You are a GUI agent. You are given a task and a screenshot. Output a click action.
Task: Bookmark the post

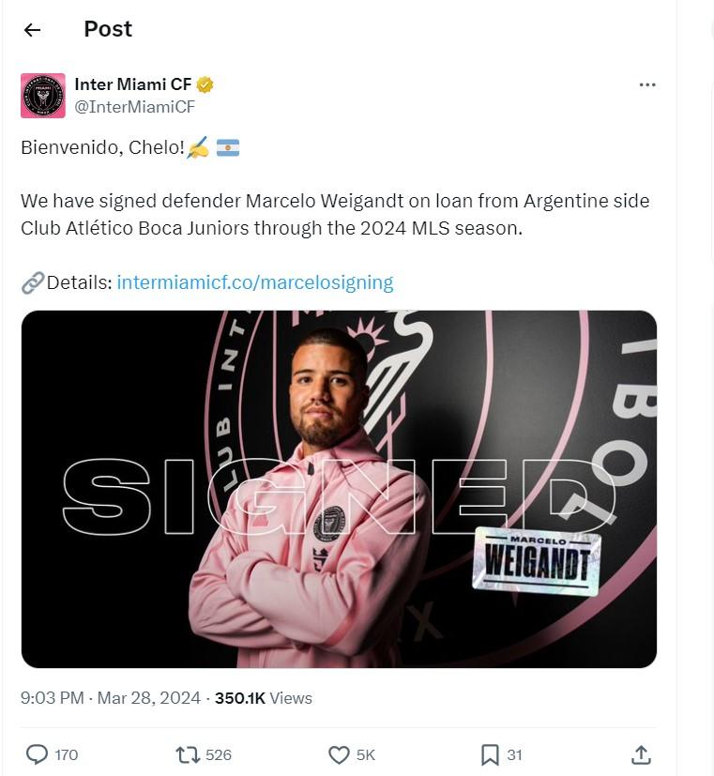tap(490, 754)
